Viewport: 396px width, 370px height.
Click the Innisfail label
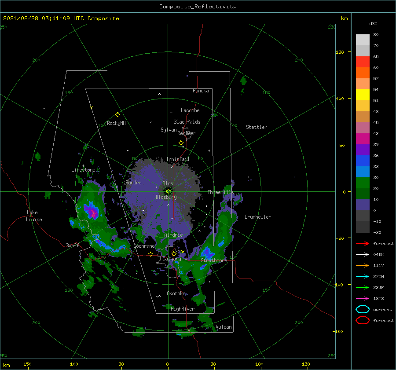coord(178,159)
